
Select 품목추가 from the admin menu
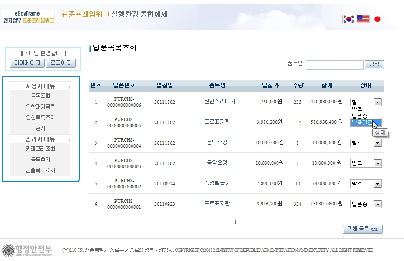40,160
